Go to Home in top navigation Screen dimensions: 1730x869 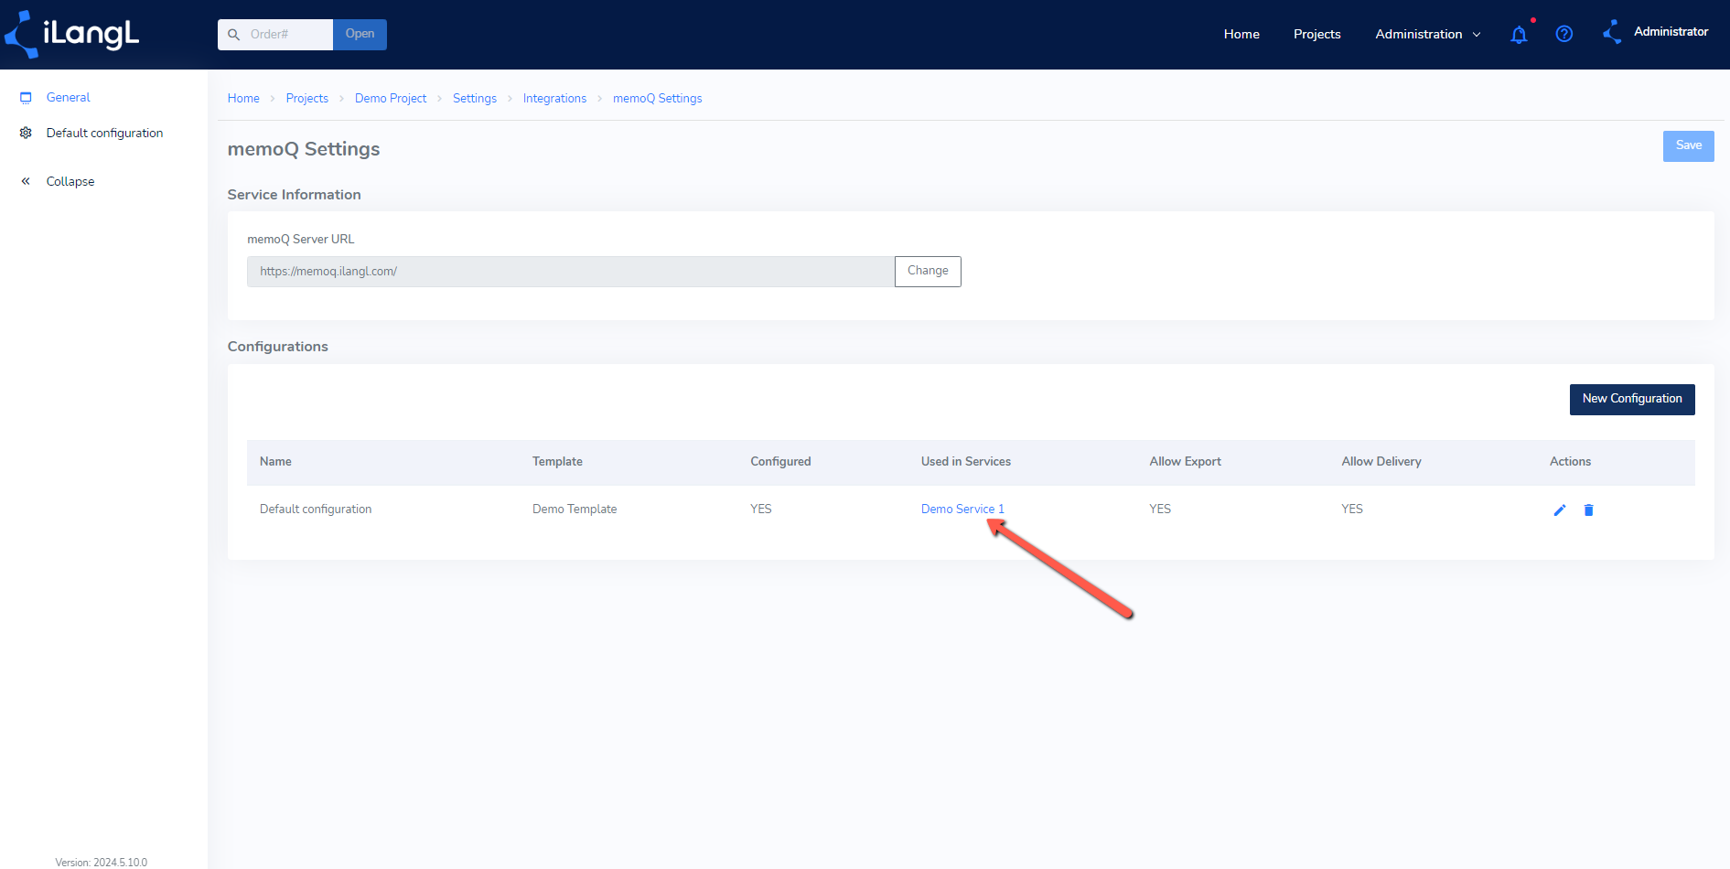pyautogui.click(x=1241, y=34)
